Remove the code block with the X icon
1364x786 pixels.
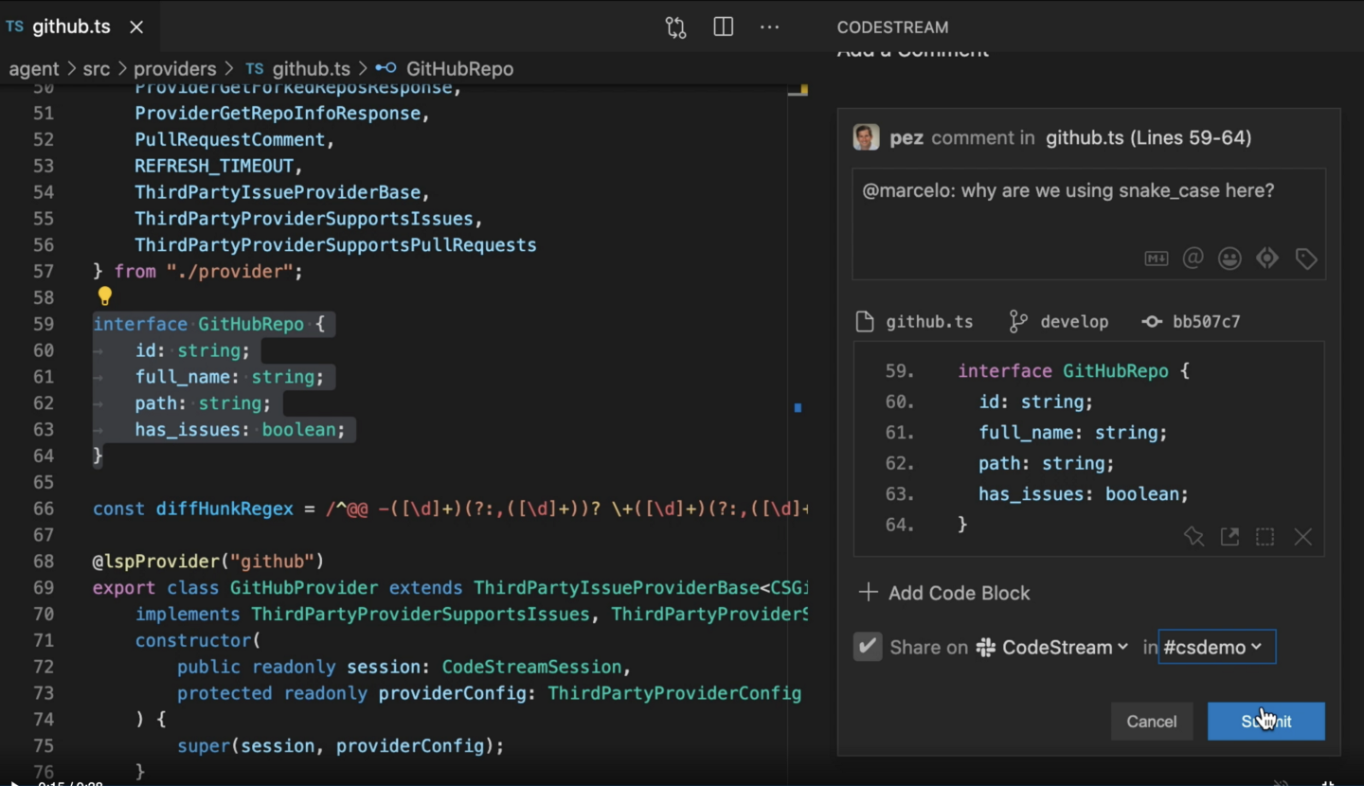click(1302, 536)
